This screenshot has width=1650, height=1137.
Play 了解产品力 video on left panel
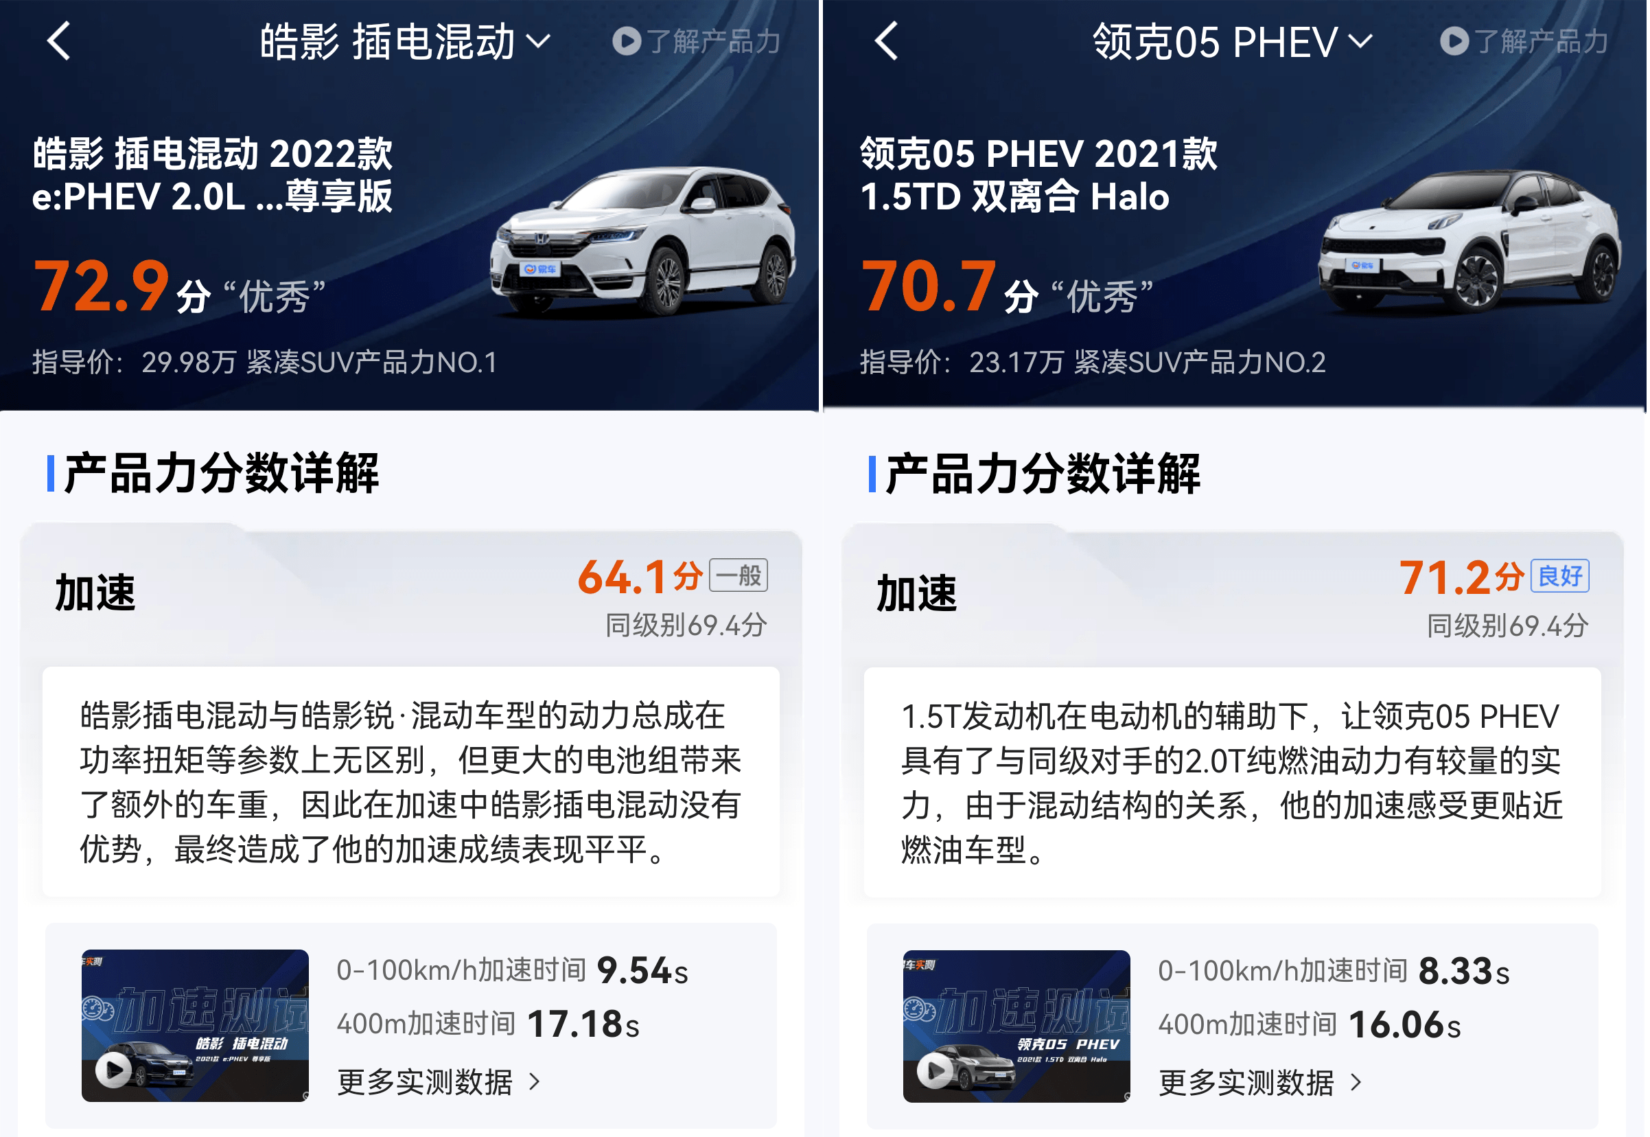pyautogui.click(x=697, y=41)
